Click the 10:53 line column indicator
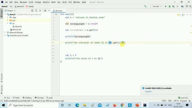 164,101
